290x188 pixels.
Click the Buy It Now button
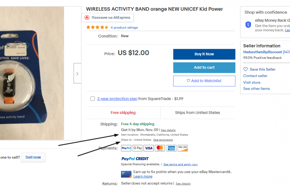pyautogui.click(x=204, y=54)
